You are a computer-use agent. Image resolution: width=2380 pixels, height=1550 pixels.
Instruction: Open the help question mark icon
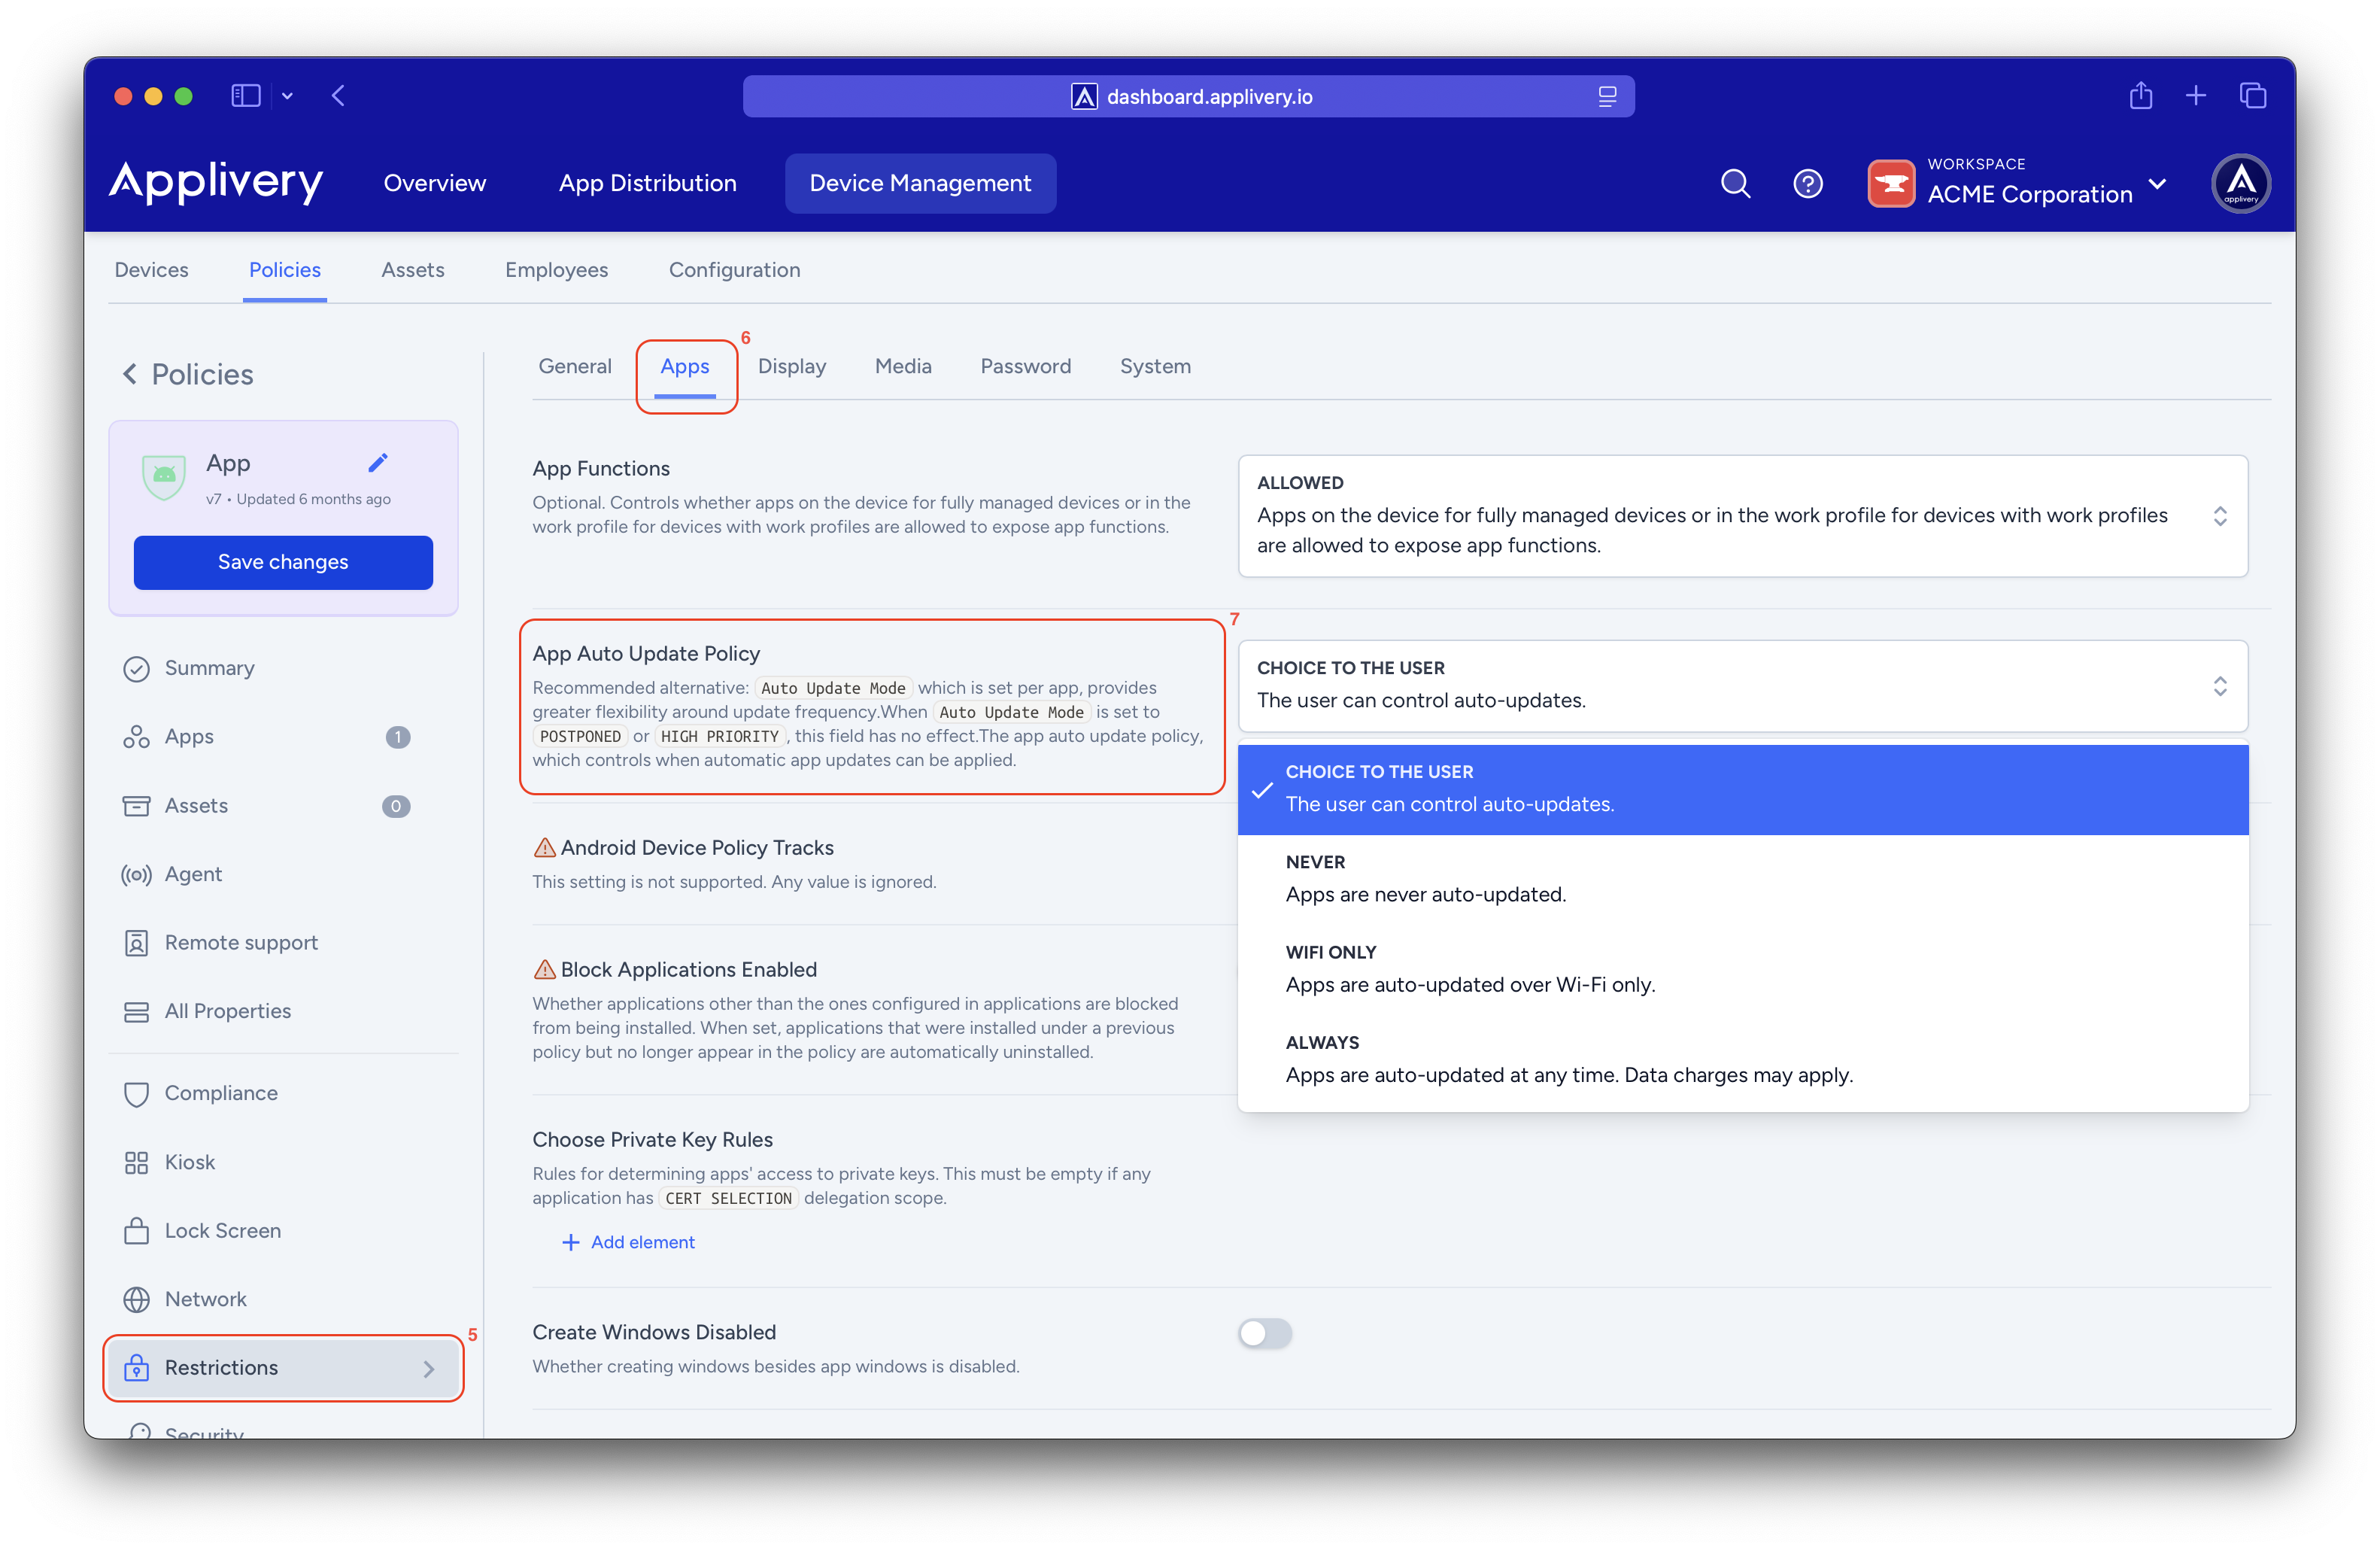coord(1807,184)
